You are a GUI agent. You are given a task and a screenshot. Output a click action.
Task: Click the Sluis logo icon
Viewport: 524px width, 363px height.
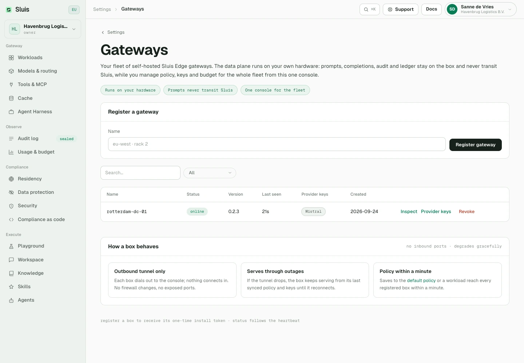click(9, 10)
